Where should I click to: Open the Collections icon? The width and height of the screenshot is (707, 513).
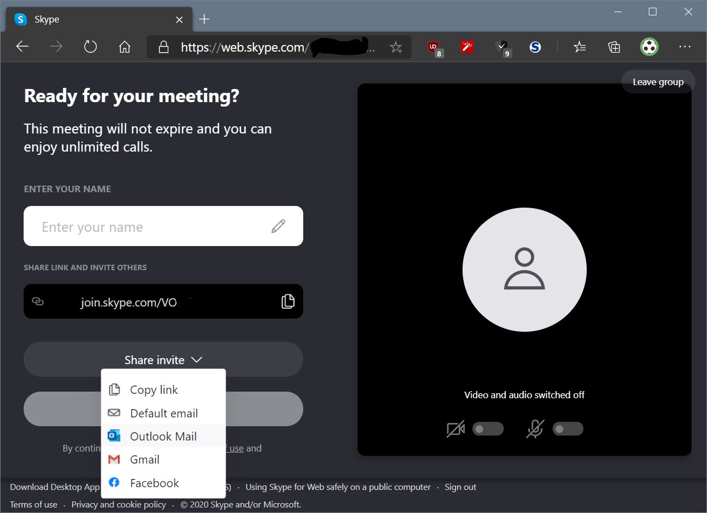coord(614,47)
